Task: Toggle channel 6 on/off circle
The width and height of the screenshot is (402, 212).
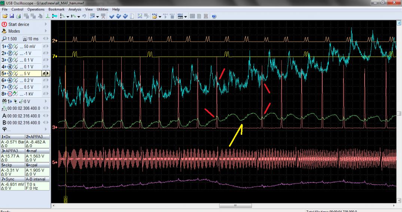Action: pos(10,80)
